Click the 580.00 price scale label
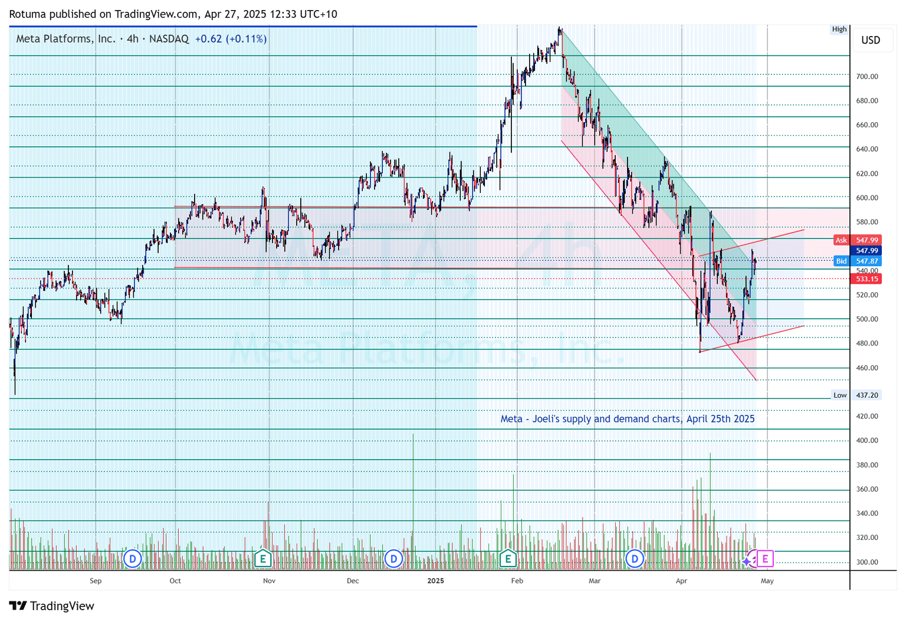Screen dimensions: 906x622 [x=867, y=222]
